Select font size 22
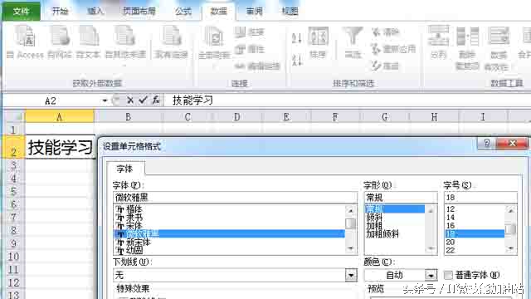The width and height of the screenshot is (531, 299). point(451,250)
